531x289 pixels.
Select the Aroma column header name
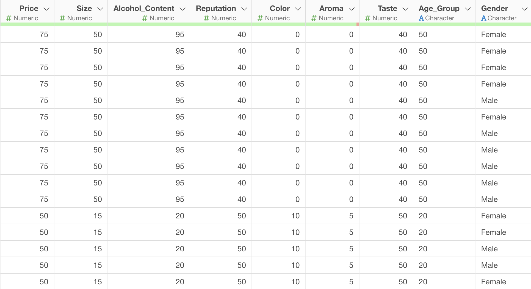(x=331, y=9)
